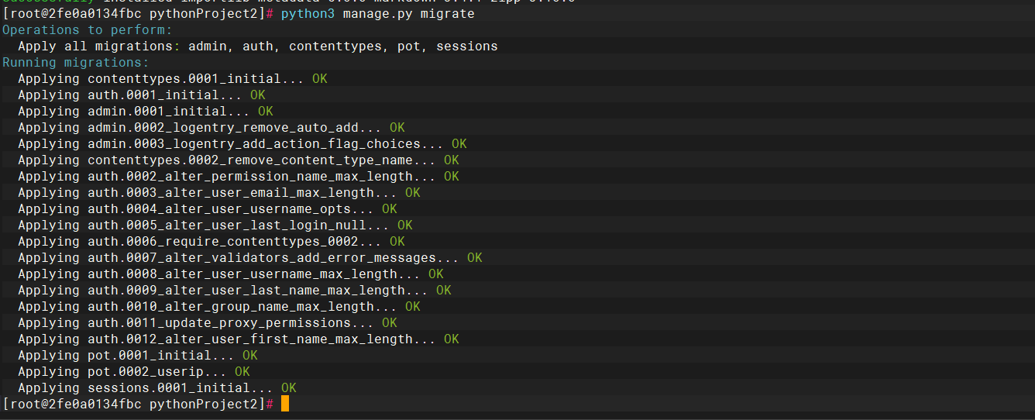1035x420 pixels.
Task: Click the 'contenttypes.0002_remove_content_type_name' text
Action: [250, 160]
